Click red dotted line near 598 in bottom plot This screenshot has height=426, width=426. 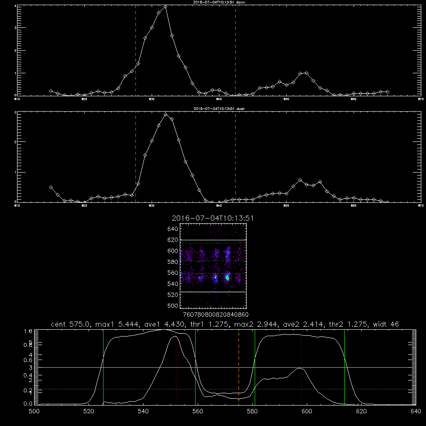[301, 367]
